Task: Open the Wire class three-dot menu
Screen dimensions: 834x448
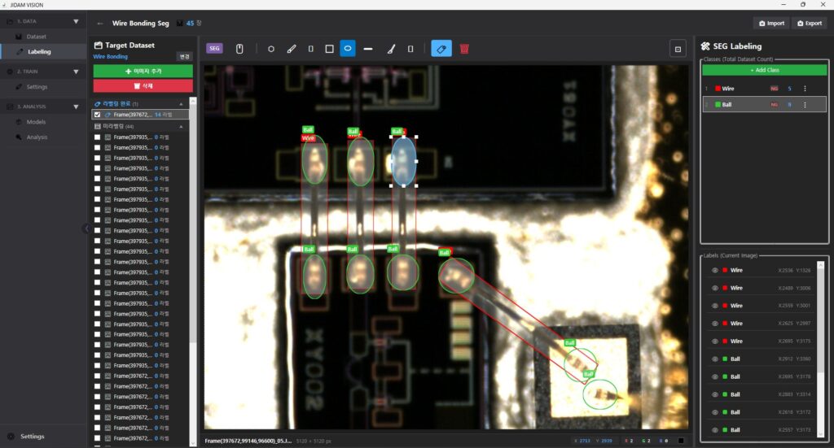Action: (805, 89)
